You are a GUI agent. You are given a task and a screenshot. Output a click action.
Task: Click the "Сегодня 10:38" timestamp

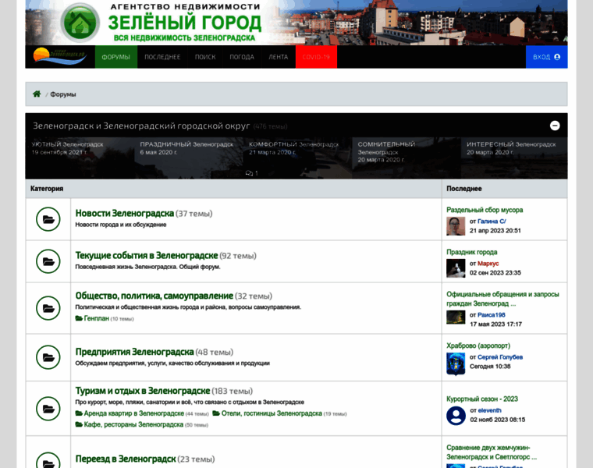click(x=490, y=367)
